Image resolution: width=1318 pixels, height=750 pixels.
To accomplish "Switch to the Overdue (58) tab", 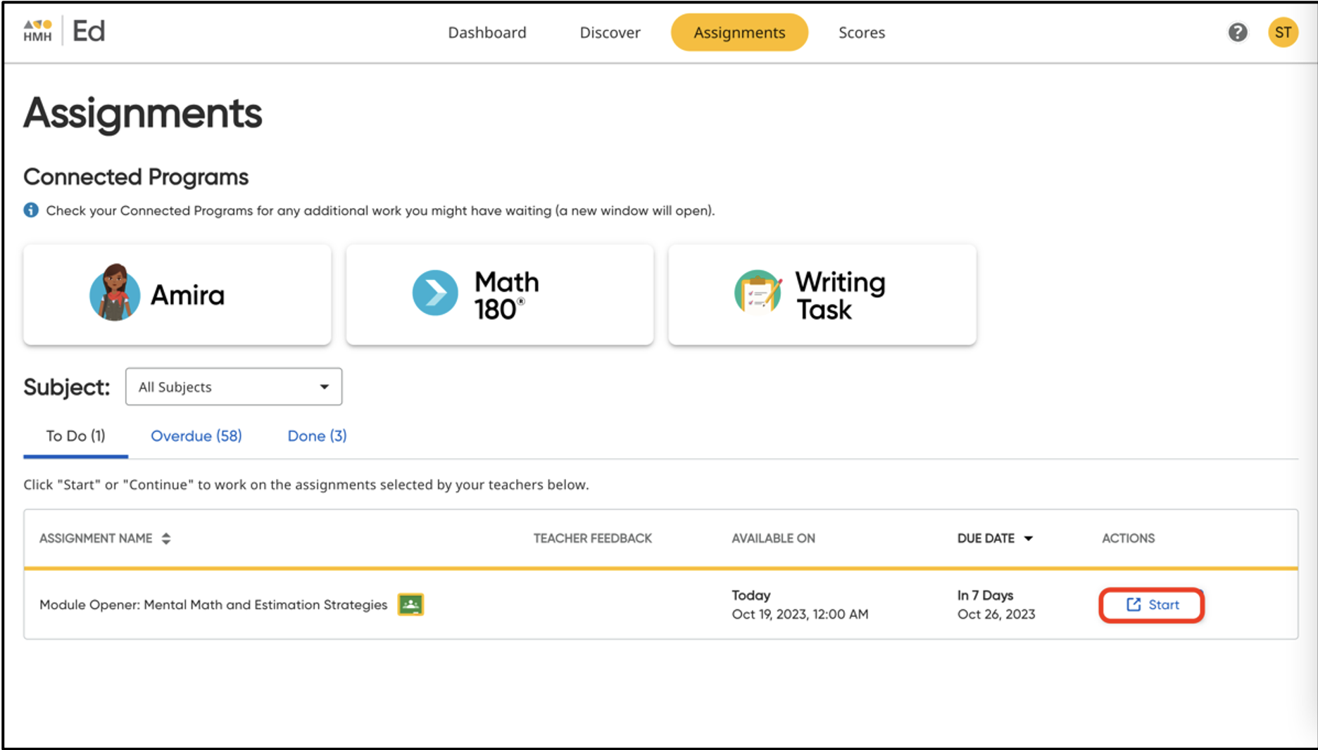I will pos(196,436).
